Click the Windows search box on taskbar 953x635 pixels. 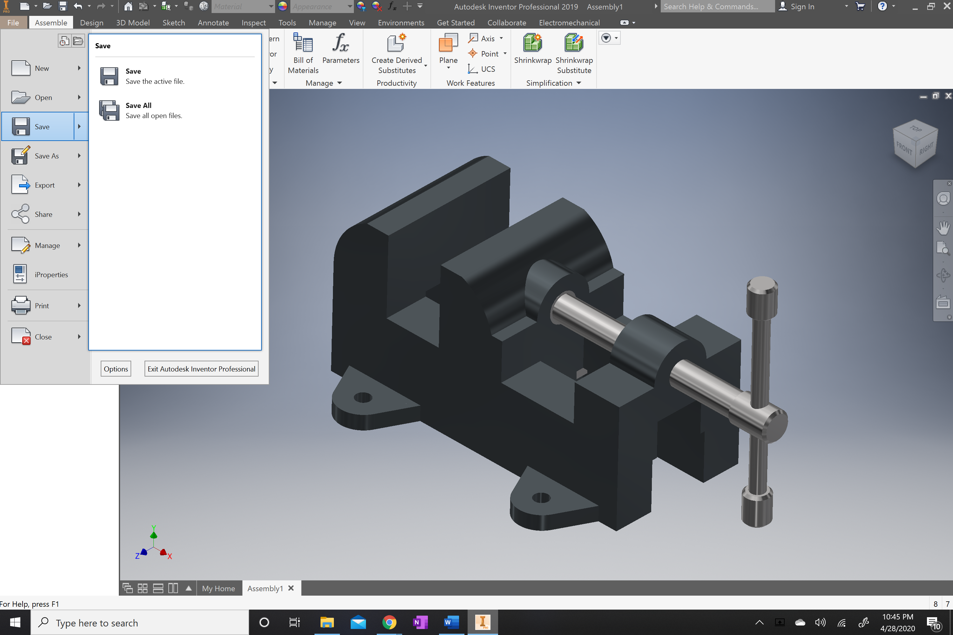140,622
